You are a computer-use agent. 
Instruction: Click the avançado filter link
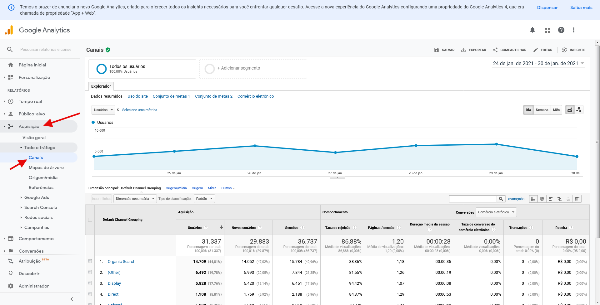tap(516, 199)
